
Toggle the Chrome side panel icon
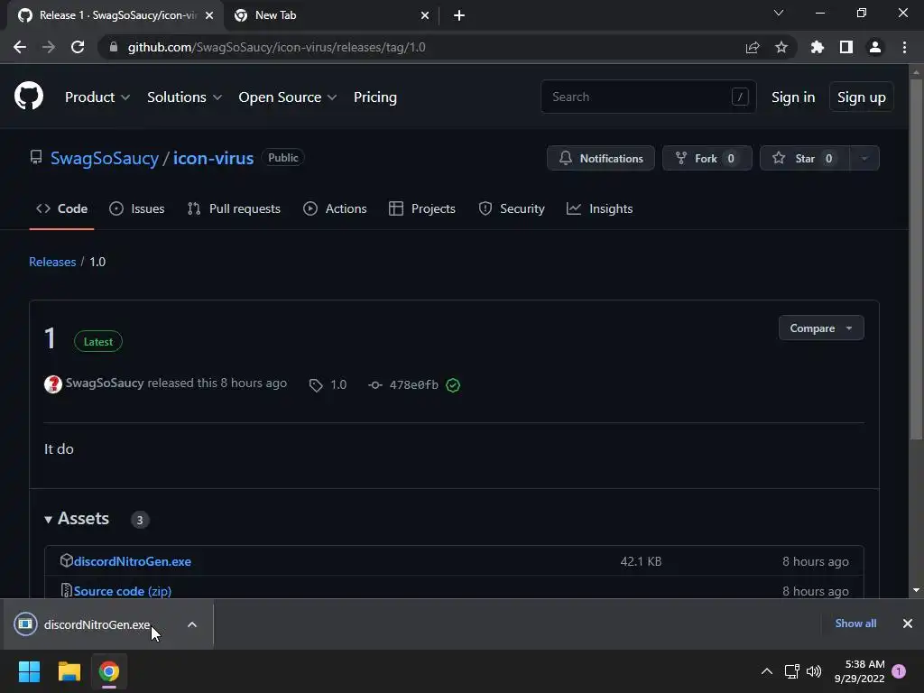point(846,47)
